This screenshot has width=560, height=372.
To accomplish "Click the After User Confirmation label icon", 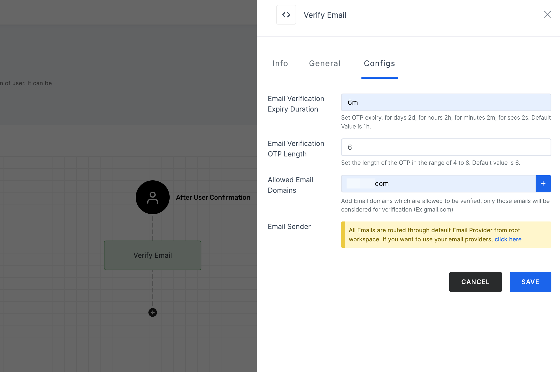I will [153, 197].
